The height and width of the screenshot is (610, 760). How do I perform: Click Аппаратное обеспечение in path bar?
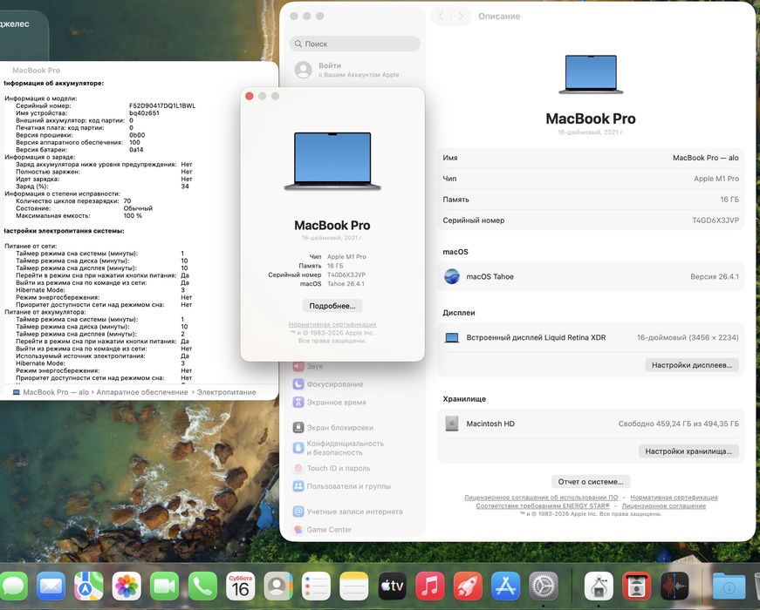[141, 392]
